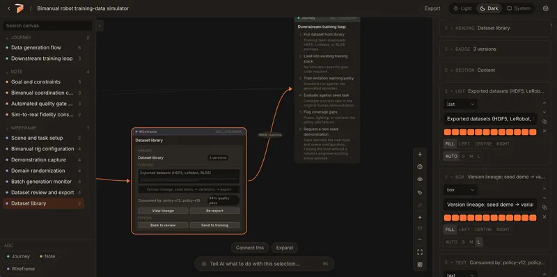Redo the canvas action
Viewport: 557px width, 277px height.
[x=420, y=205]
